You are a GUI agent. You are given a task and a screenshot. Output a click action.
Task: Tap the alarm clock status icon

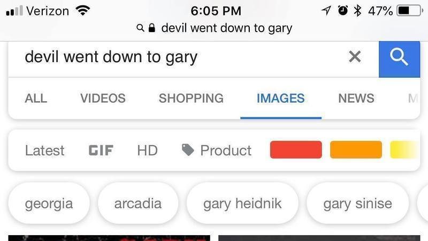click(343, 11)
